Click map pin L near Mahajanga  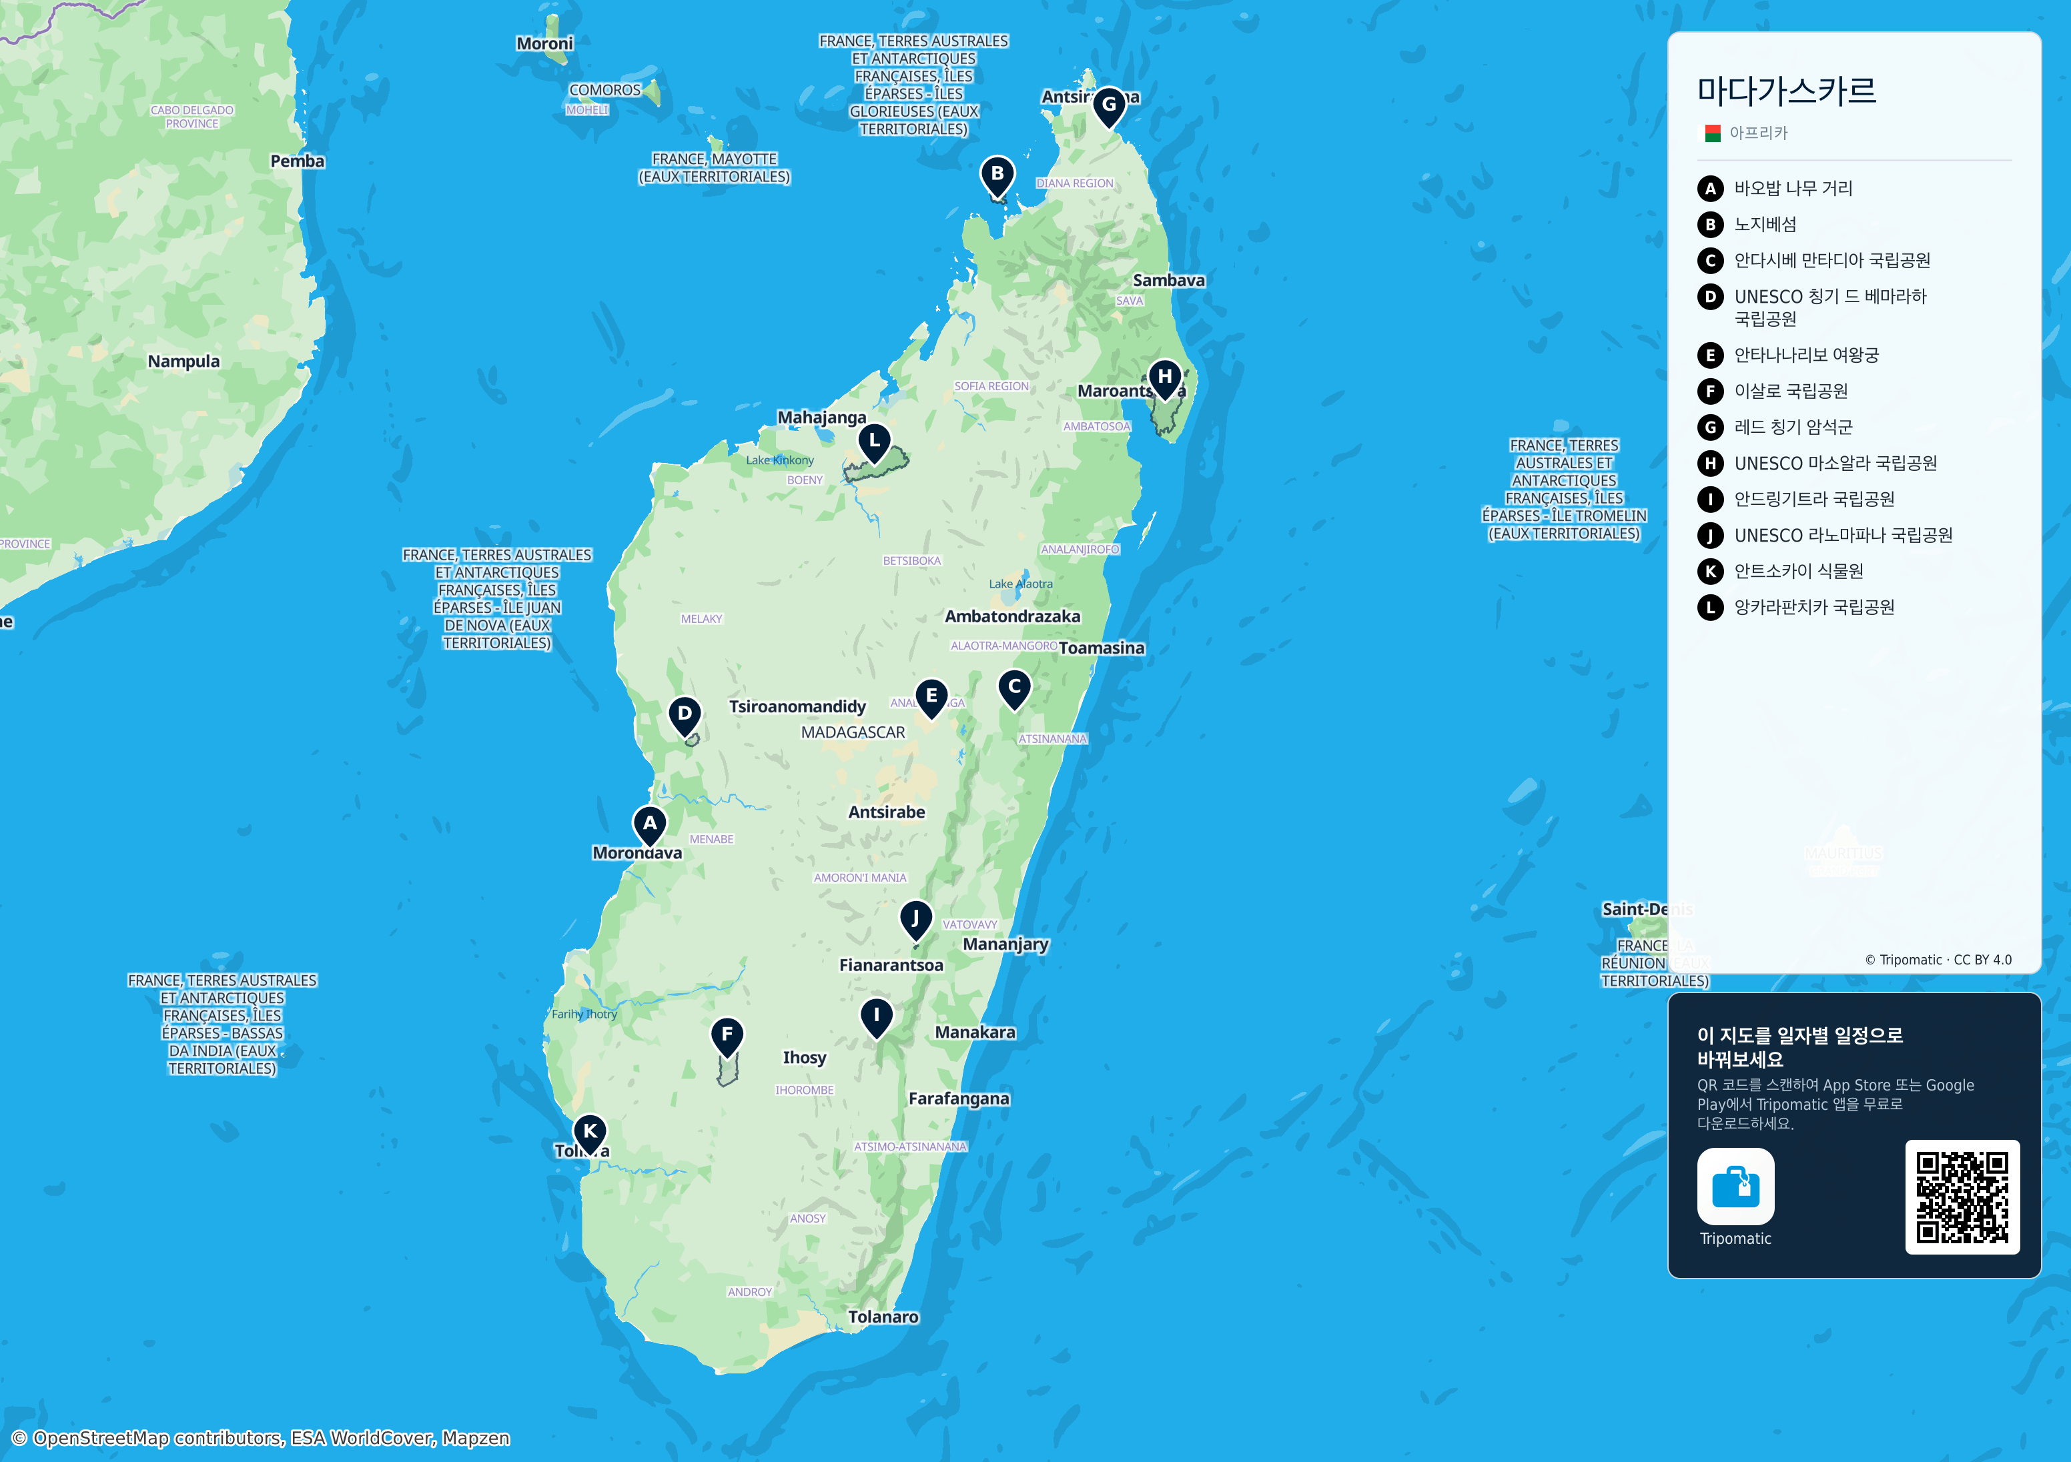click(873, 443)
